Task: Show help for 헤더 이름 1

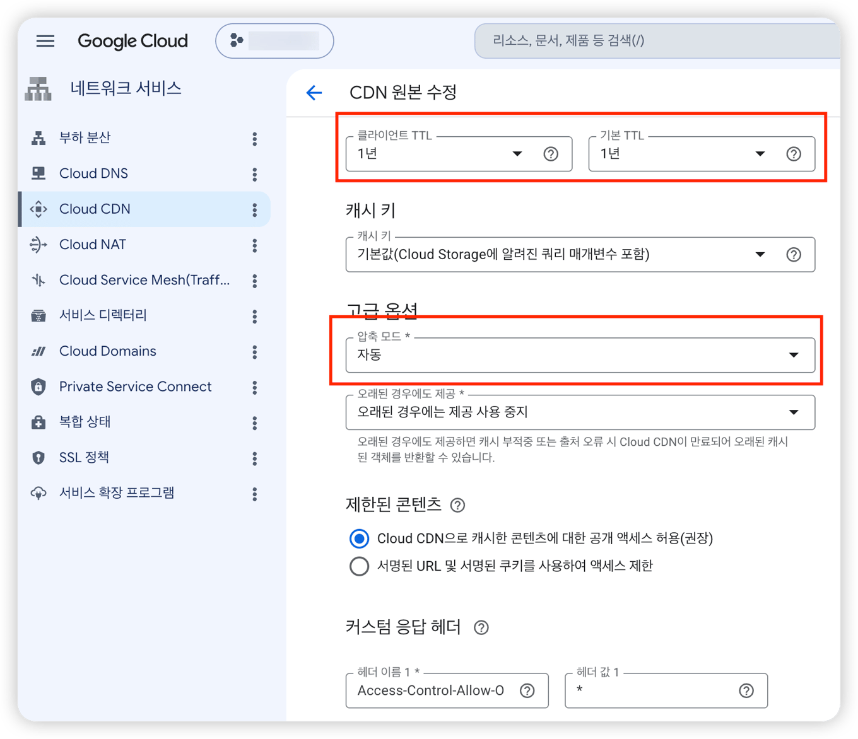Action: [x=527, y=690]
